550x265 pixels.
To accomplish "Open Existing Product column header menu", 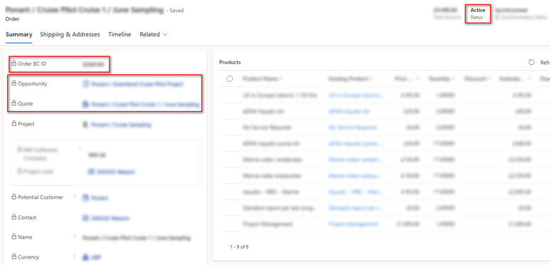I will pyautogui.click(x=350, y=78).
